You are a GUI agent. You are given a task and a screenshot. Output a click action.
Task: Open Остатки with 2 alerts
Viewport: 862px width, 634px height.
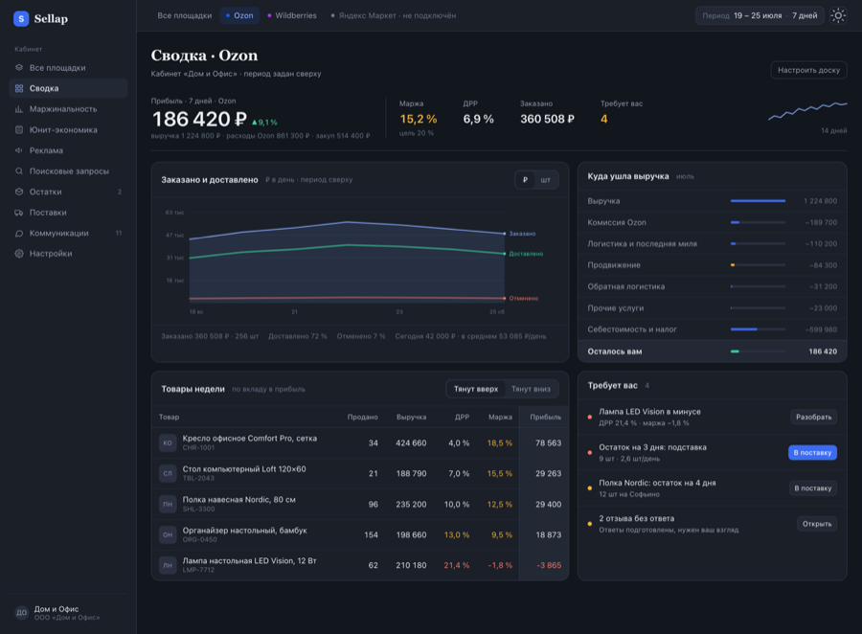68,192
